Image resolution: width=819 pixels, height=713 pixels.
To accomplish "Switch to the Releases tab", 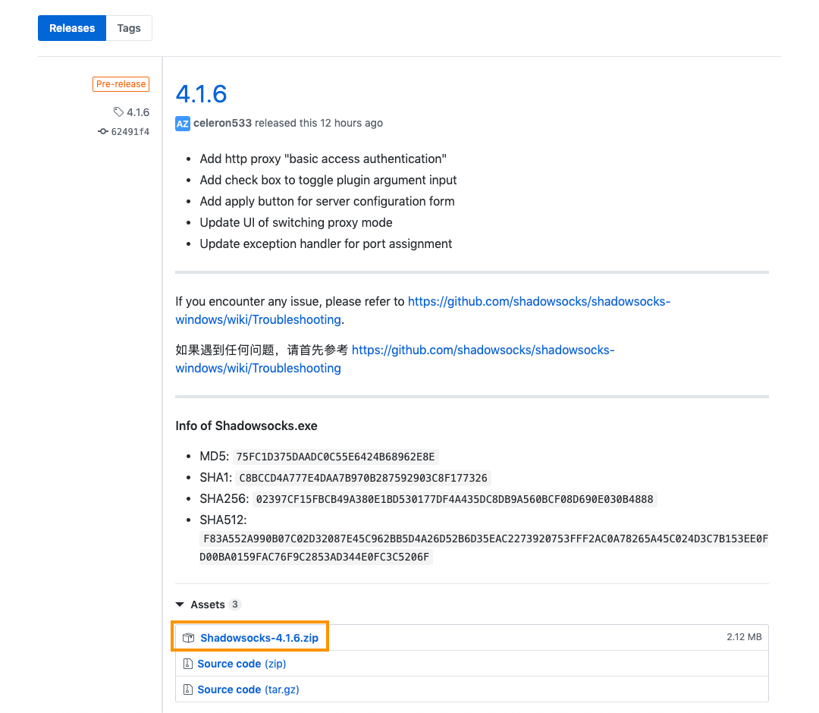I will pyautogui.click(x=72, y=28).
